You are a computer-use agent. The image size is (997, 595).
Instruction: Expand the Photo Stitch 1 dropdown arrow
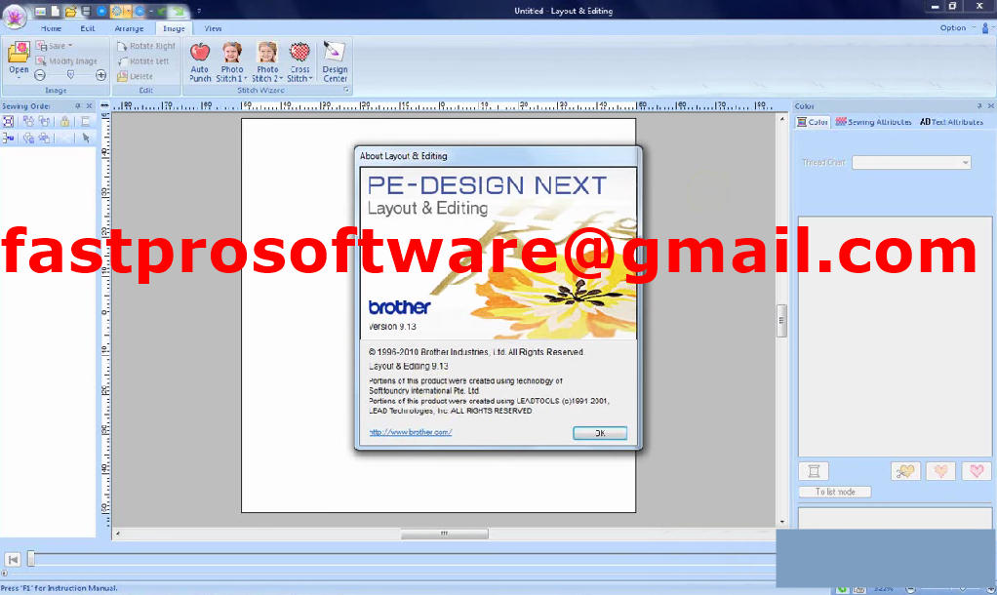[x=246, y=79]
